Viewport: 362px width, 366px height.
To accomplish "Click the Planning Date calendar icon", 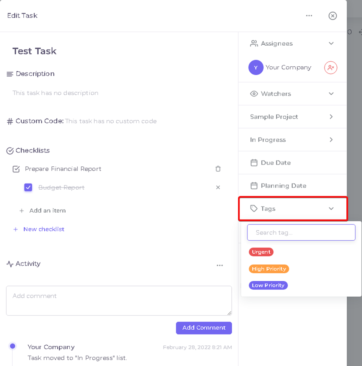I will (x=254, y=186).
